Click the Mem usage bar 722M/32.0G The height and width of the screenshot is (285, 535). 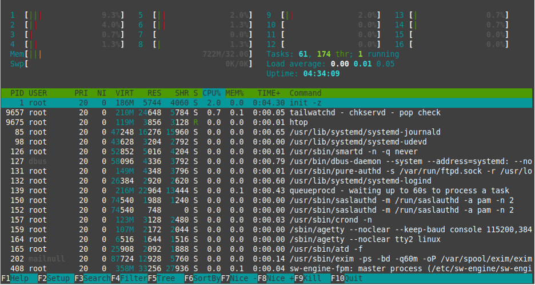[x=138, y=54]
